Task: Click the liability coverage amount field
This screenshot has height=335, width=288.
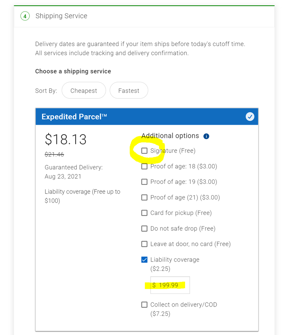Action: tap(170, 285)
